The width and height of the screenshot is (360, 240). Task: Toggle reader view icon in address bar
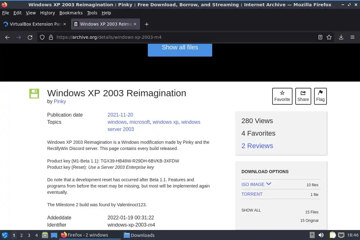click(x=320, y=37)
